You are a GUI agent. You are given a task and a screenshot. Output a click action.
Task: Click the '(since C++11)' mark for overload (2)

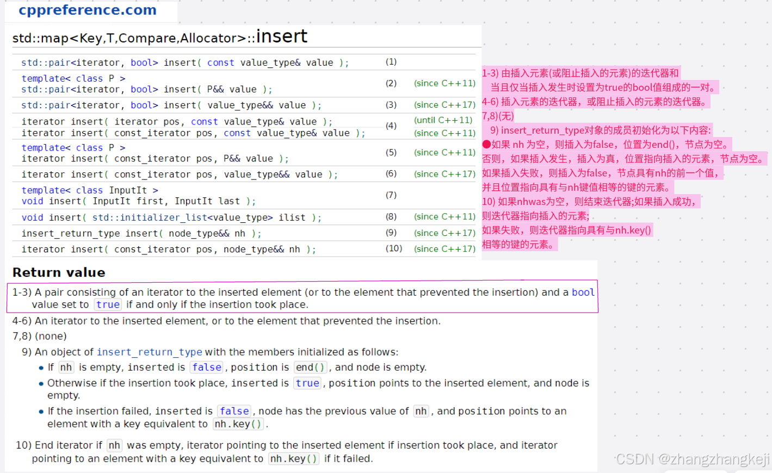pyautogui.click(x=444, y=83)
